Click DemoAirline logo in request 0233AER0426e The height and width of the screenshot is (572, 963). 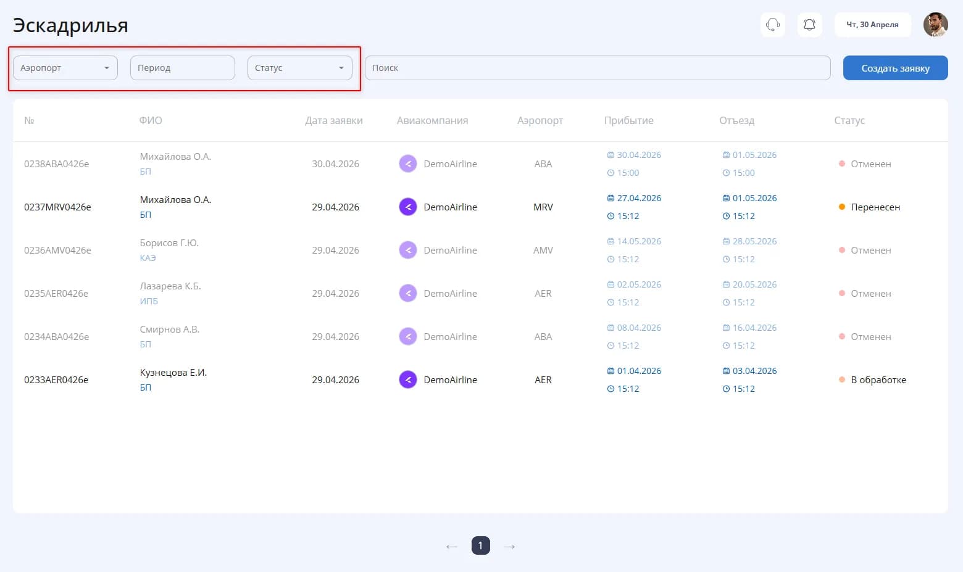(x=408, y=379)
